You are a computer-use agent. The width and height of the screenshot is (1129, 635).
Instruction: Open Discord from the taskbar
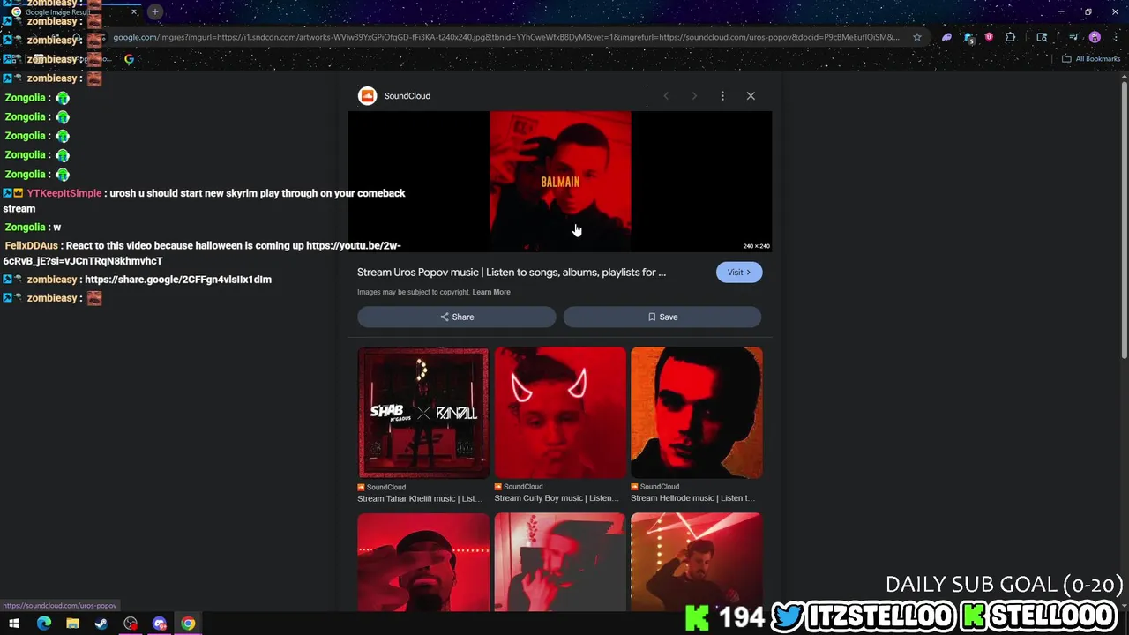(x=160, y=624)
